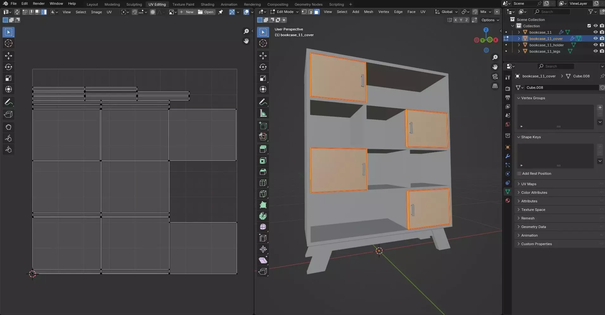Image resolution: width=605 pixels, height=315 pixels.
Task: Click Open image button in UV editor
Action: point(206,12)
